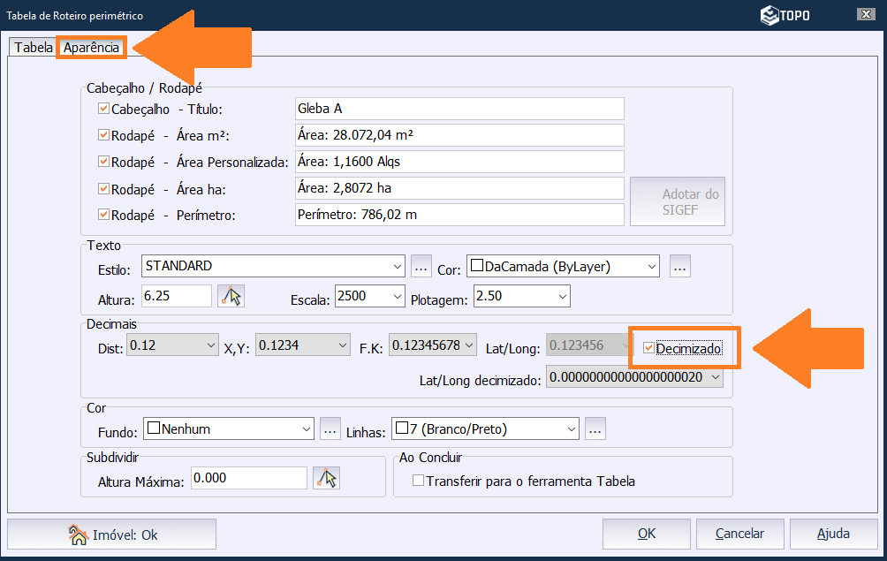Open text style browser ellipsis button
The image size is (887, 561).
point(421,266)
